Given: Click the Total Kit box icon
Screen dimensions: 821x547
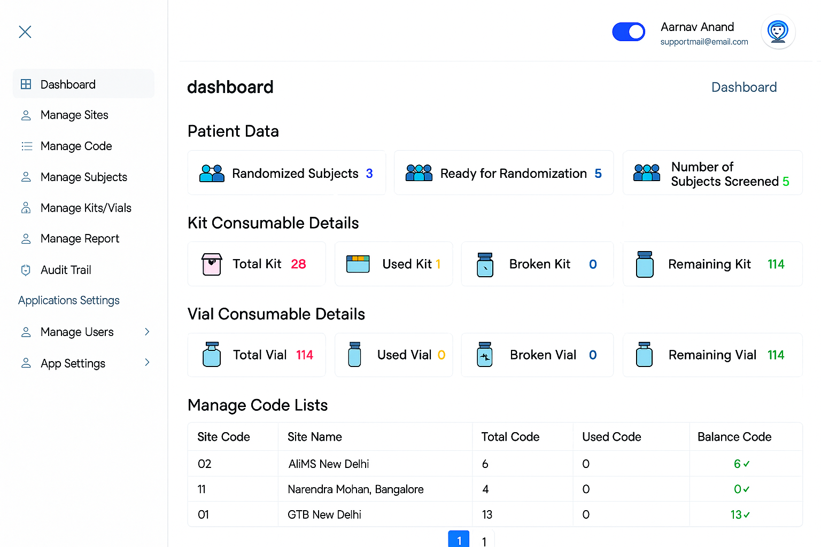Looking at the screenshot, I should pos(212,264).
